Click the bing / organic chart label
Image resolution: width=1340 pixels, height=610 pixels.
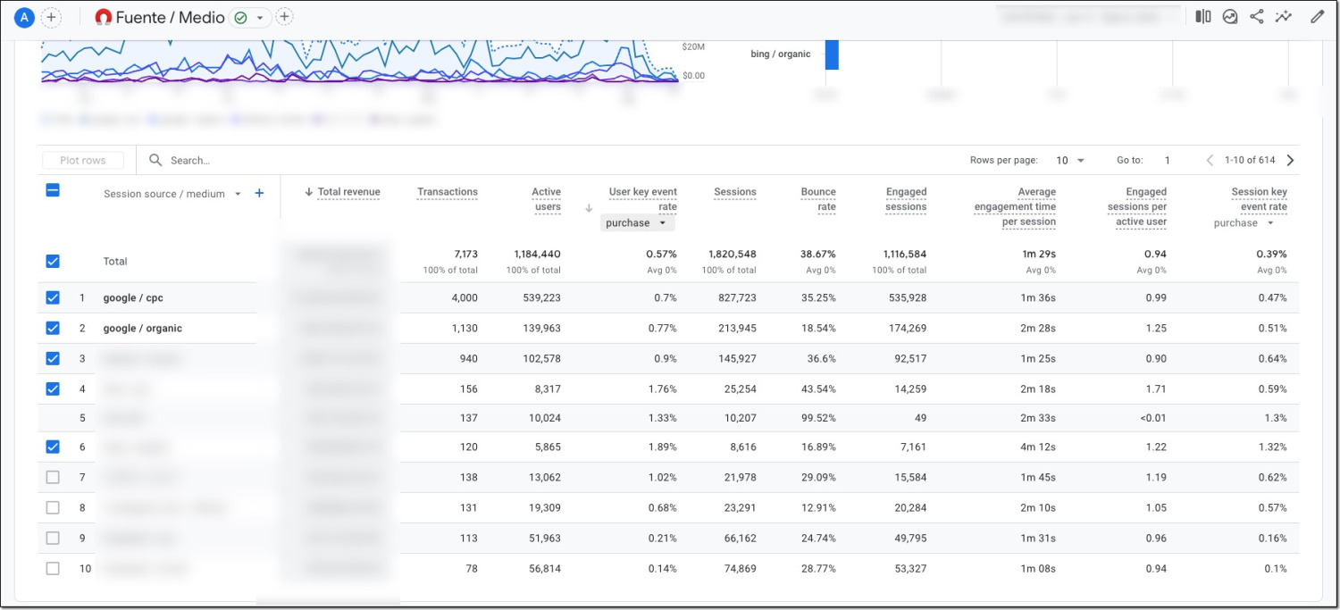tap(780, 54)
